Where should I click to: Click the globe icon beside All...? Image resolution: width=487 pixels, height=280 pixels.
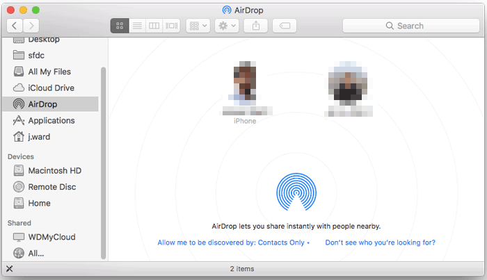tap(19, 253)
